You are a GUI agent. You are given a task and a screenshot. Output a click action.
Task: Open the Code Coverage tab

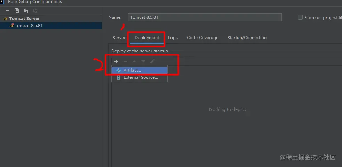tap(202, 38)
